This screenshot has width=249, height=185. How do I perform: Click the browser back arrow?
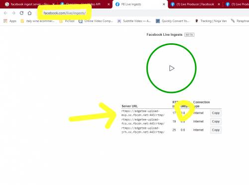tap(5, 13)
